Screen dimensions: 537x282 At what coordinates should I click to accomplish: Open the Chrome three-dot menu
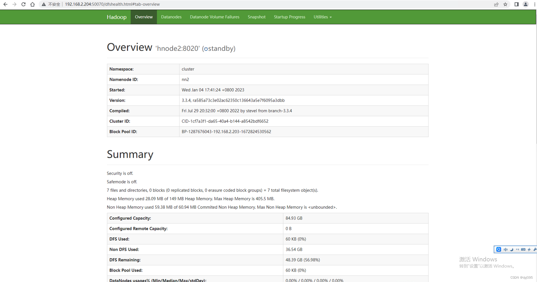(534, 4)
